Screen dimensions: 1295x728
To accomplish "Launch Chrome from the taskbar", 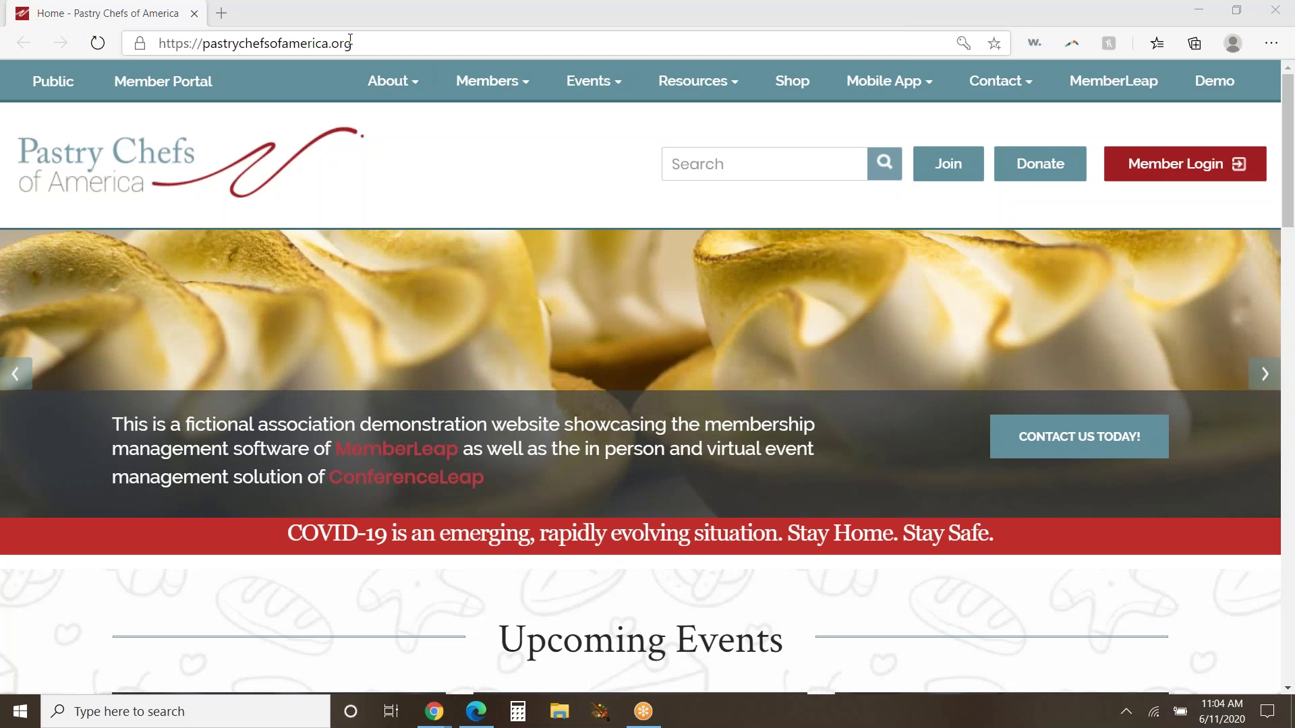I will pyautogui.click(x=434, y=711).
